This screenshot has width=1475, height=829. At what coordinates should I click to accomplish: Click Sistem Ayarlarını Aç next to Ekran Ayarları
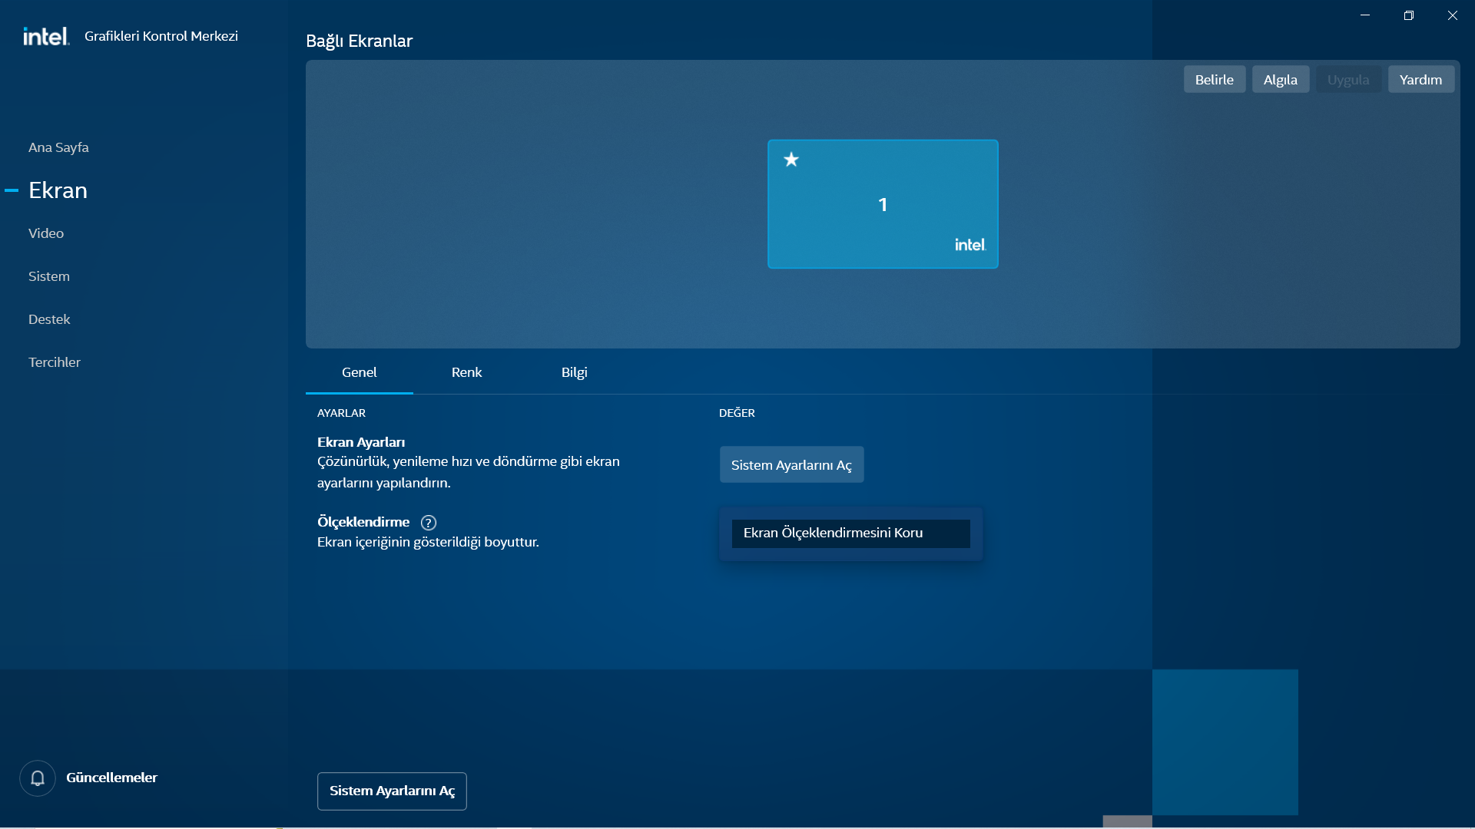click(791, 465)
